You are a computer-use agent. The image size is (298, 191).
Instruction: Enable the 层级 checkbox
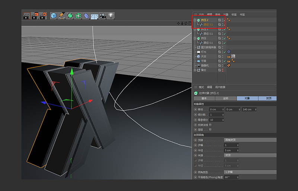point(210,130)
